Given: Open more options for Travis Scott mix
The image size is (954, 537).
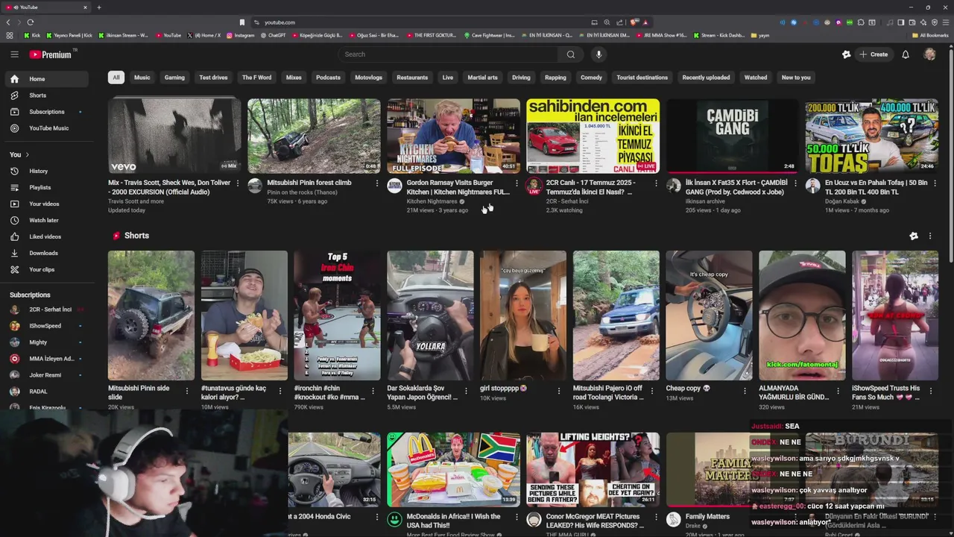Looking at the screenshot, I should pyautogui.click(x=238, y=183).
